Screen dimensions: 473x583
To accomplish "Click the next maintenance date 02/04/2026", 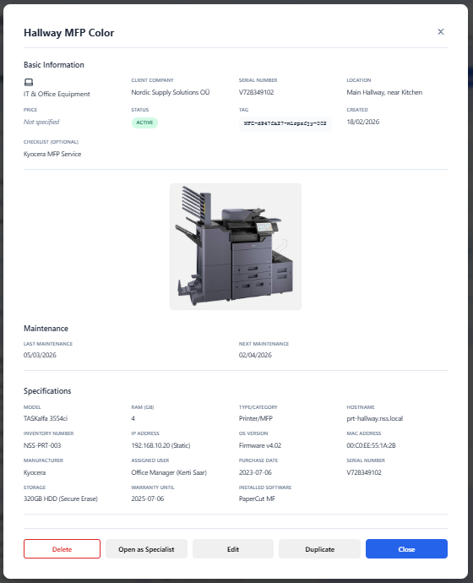I will tap(255, 355).
